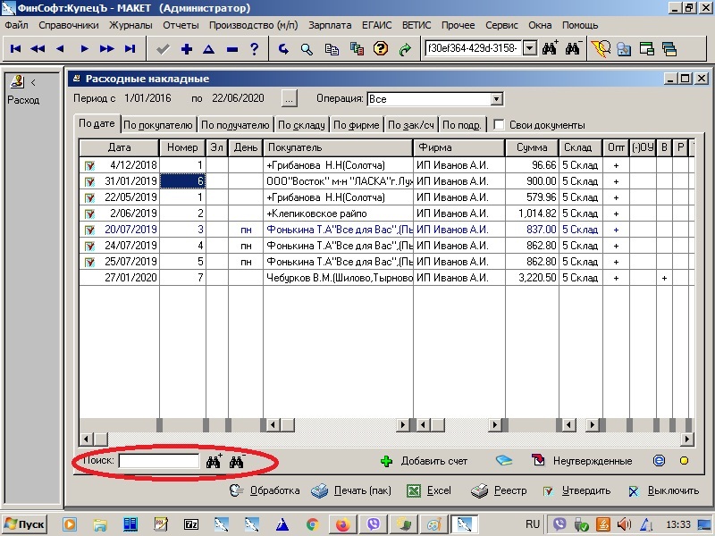Expand the toolbar search code dropdown
The height and width of the screenshot is (536, 715).
coord(529,48)
